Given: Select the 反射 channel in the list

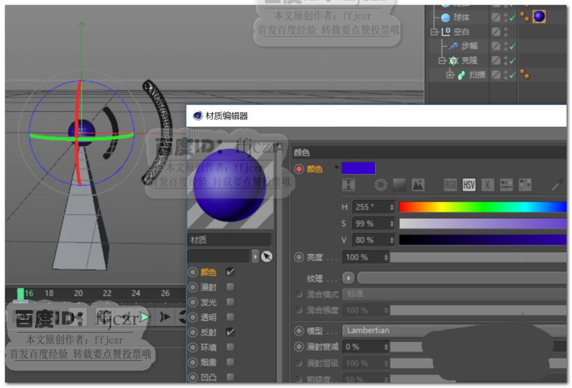Looking at the screenshot, I should (x=208, y=332).
